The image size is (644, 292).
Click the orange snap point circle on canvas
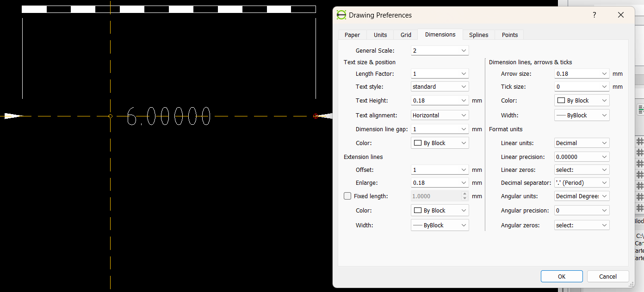click(110, 116)
